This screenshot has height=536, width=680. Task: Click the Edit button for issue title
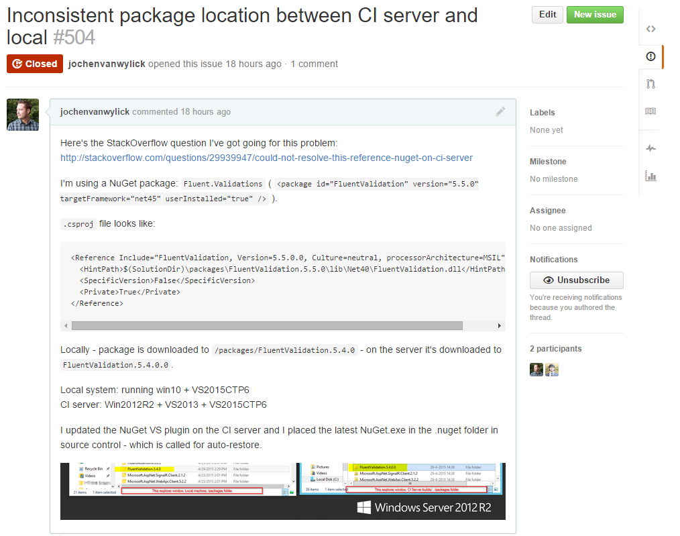point(547,15)
